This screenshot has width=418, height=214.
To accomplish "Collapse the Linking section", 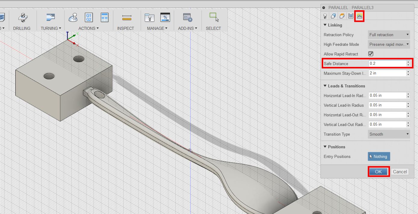I will point(325,25).
